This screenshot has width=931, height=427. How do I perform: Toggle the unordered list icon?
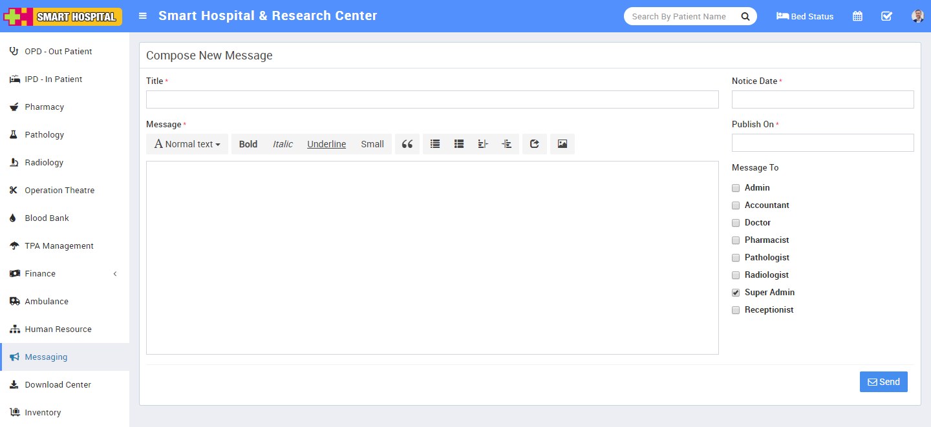click(435, 144)
